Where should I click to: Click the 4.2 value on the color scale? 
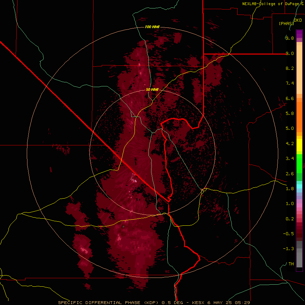coord(290,144)
